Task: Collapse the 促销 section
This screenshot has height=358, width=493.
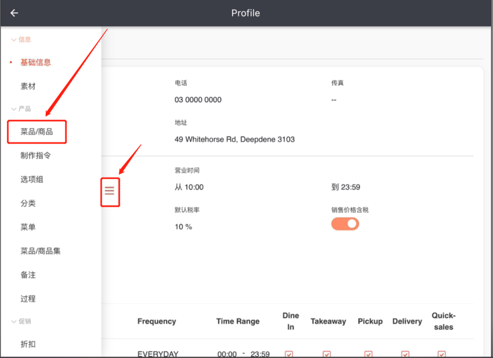Action: [x=21, y=321]
